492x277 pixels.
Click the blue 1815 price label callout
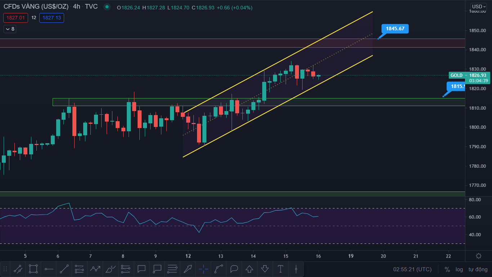point(456,87)
